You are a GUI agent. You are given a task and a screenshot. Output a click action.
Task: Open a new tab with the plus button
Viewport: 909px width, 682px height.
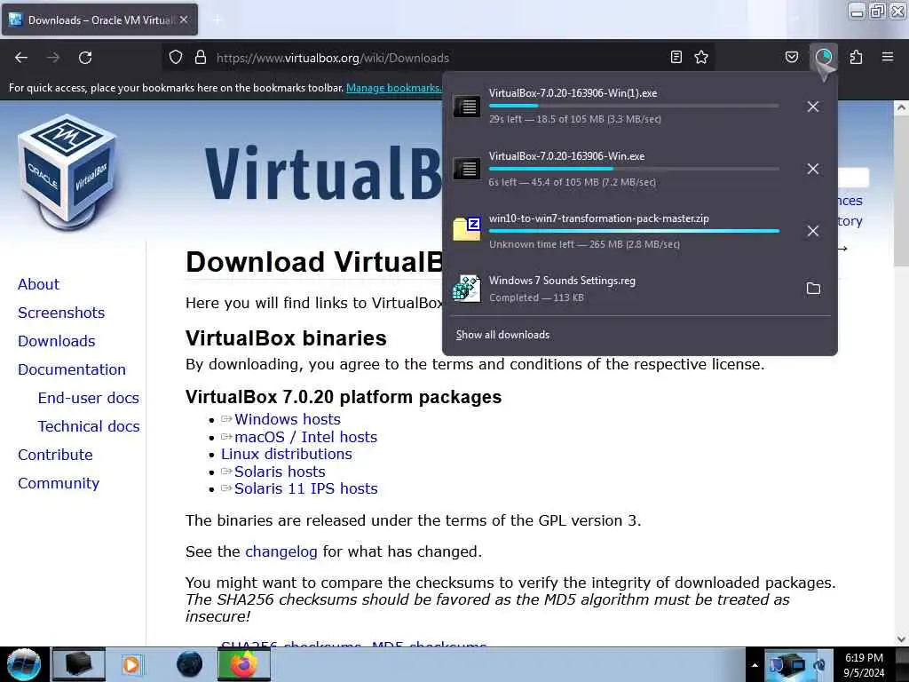click(x=217, y=20)
